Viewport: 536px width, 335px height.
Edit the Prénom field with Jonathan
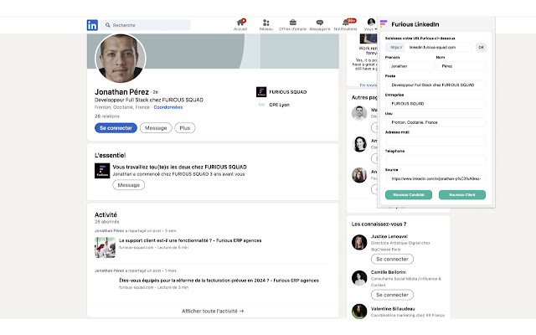click(410, 66)
